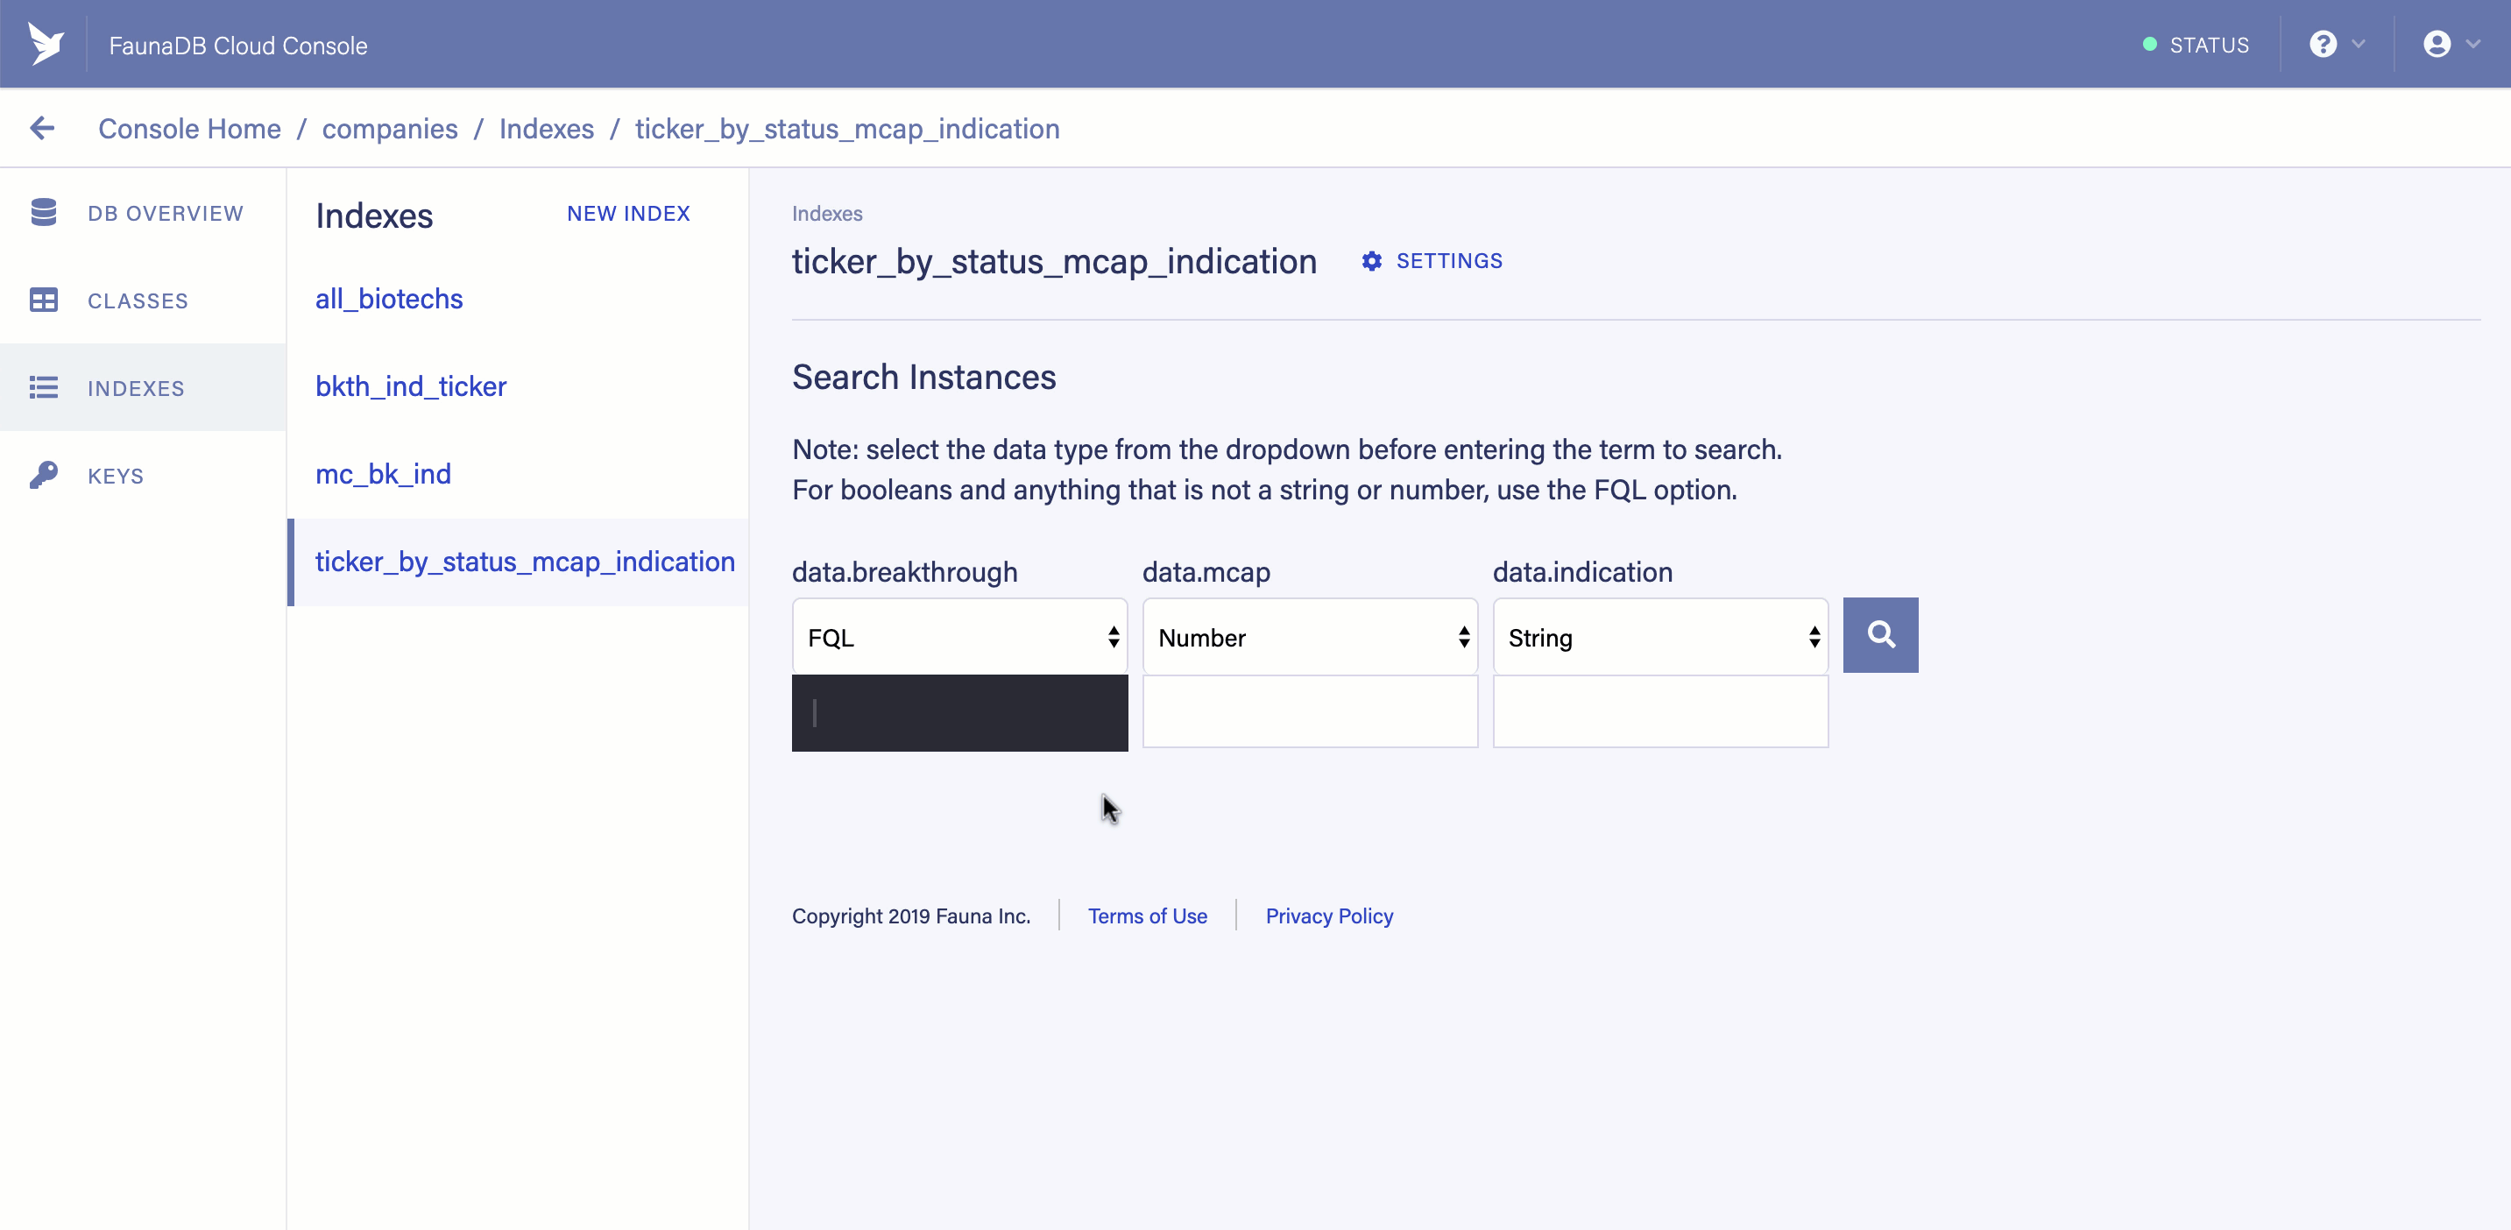Go to Console Home breadcrumb
This screenshot has height=1230, width=2511.
[x=189, y=129]
